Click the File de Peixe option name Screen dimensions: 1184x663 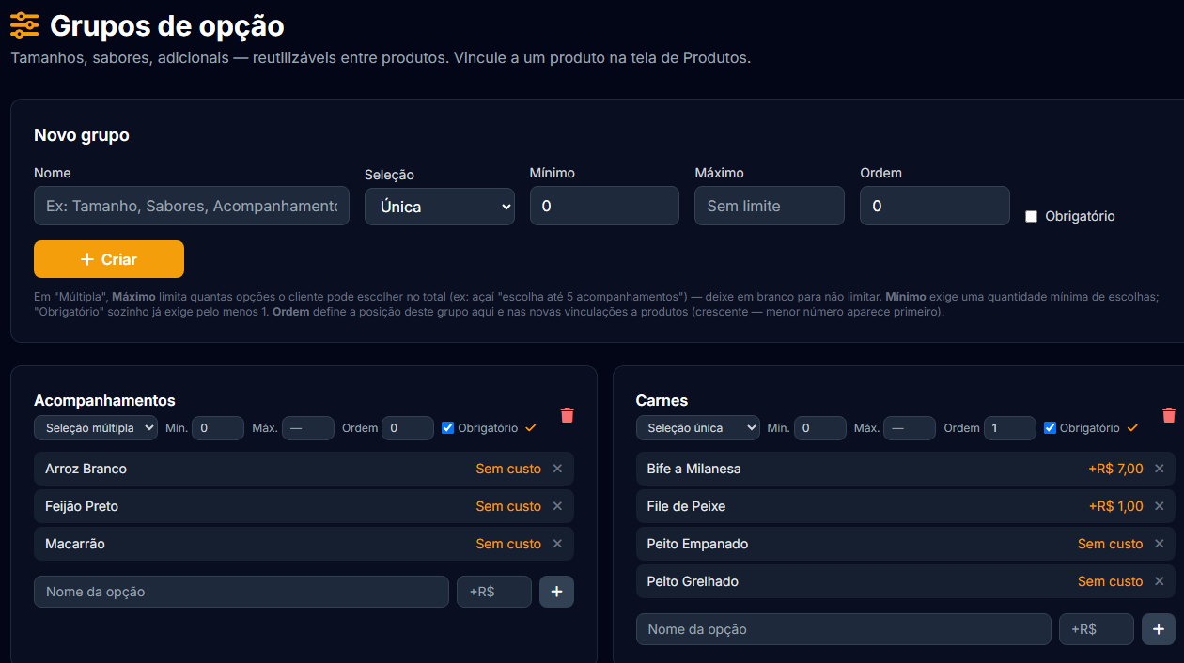coord(686,506)
